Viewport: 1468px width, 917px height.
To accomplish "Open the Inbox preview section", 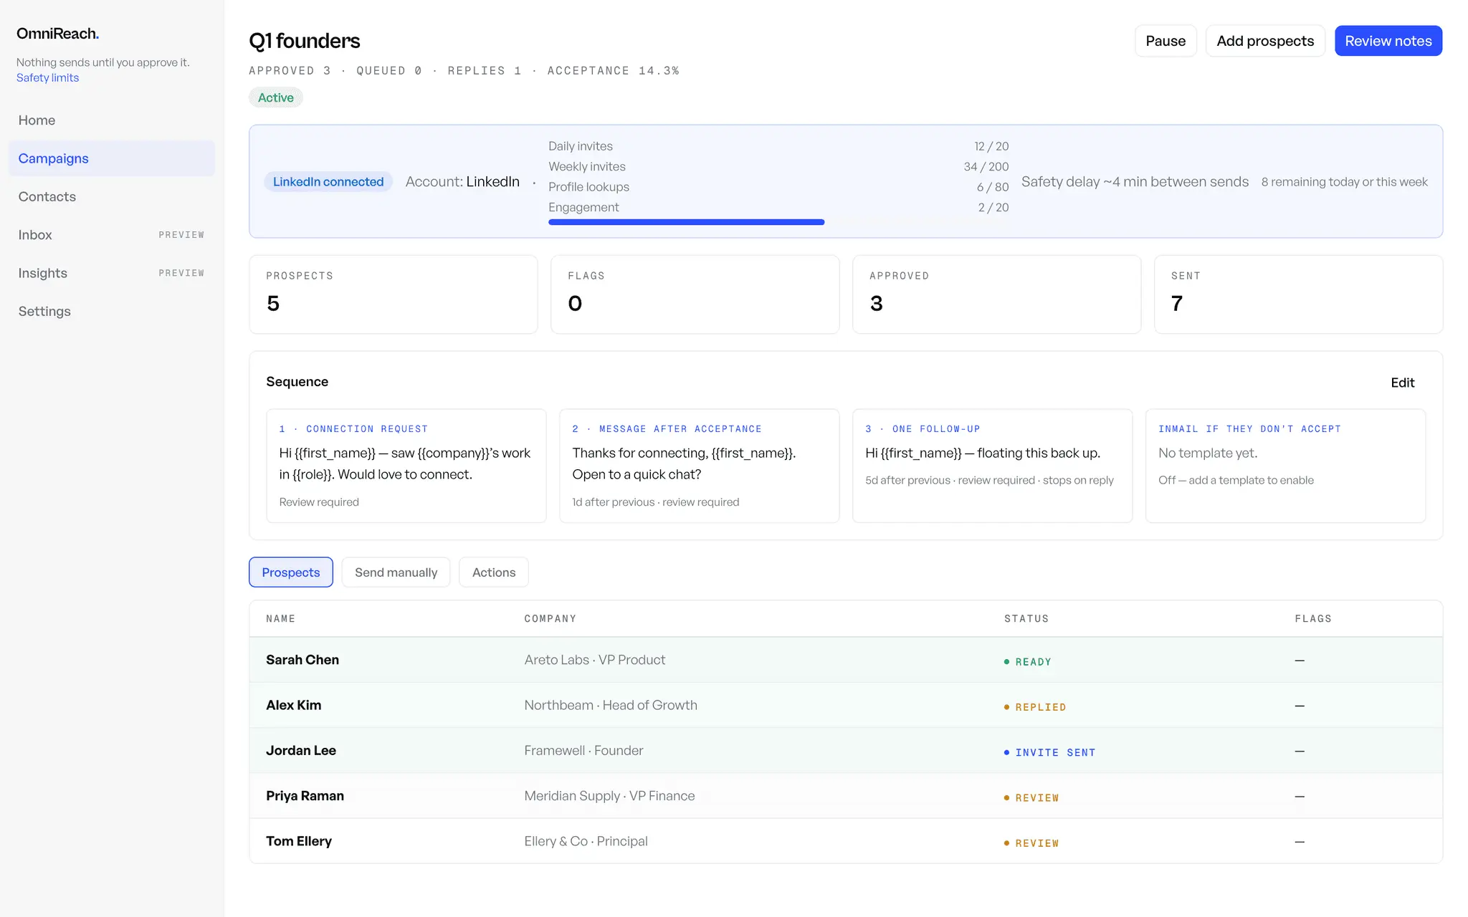I will coord(111,235).
